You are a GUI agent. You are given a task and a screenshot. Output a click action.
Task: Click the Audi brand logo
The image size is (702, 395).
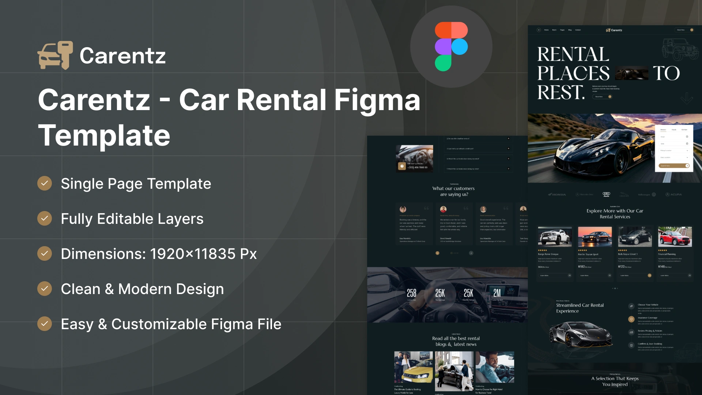tap(606, 194)
